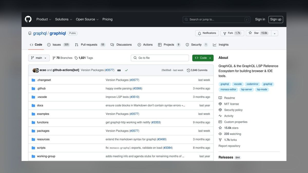Open pull request #3366 link
The height and width of the screenshot is (173, 308).
pos(137,88)
